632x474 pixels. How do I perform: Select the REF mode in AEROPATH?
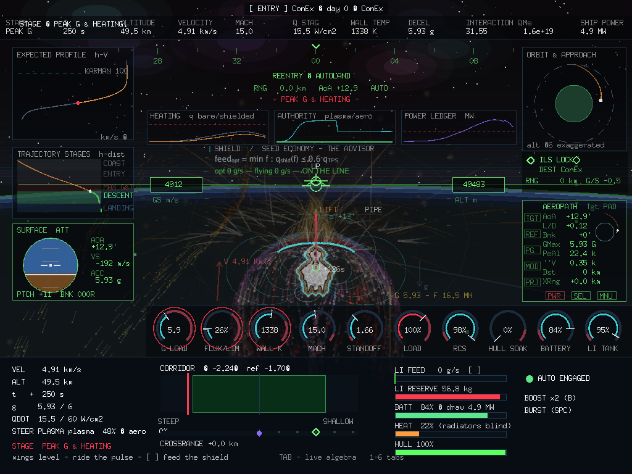(x=532, y=234)
